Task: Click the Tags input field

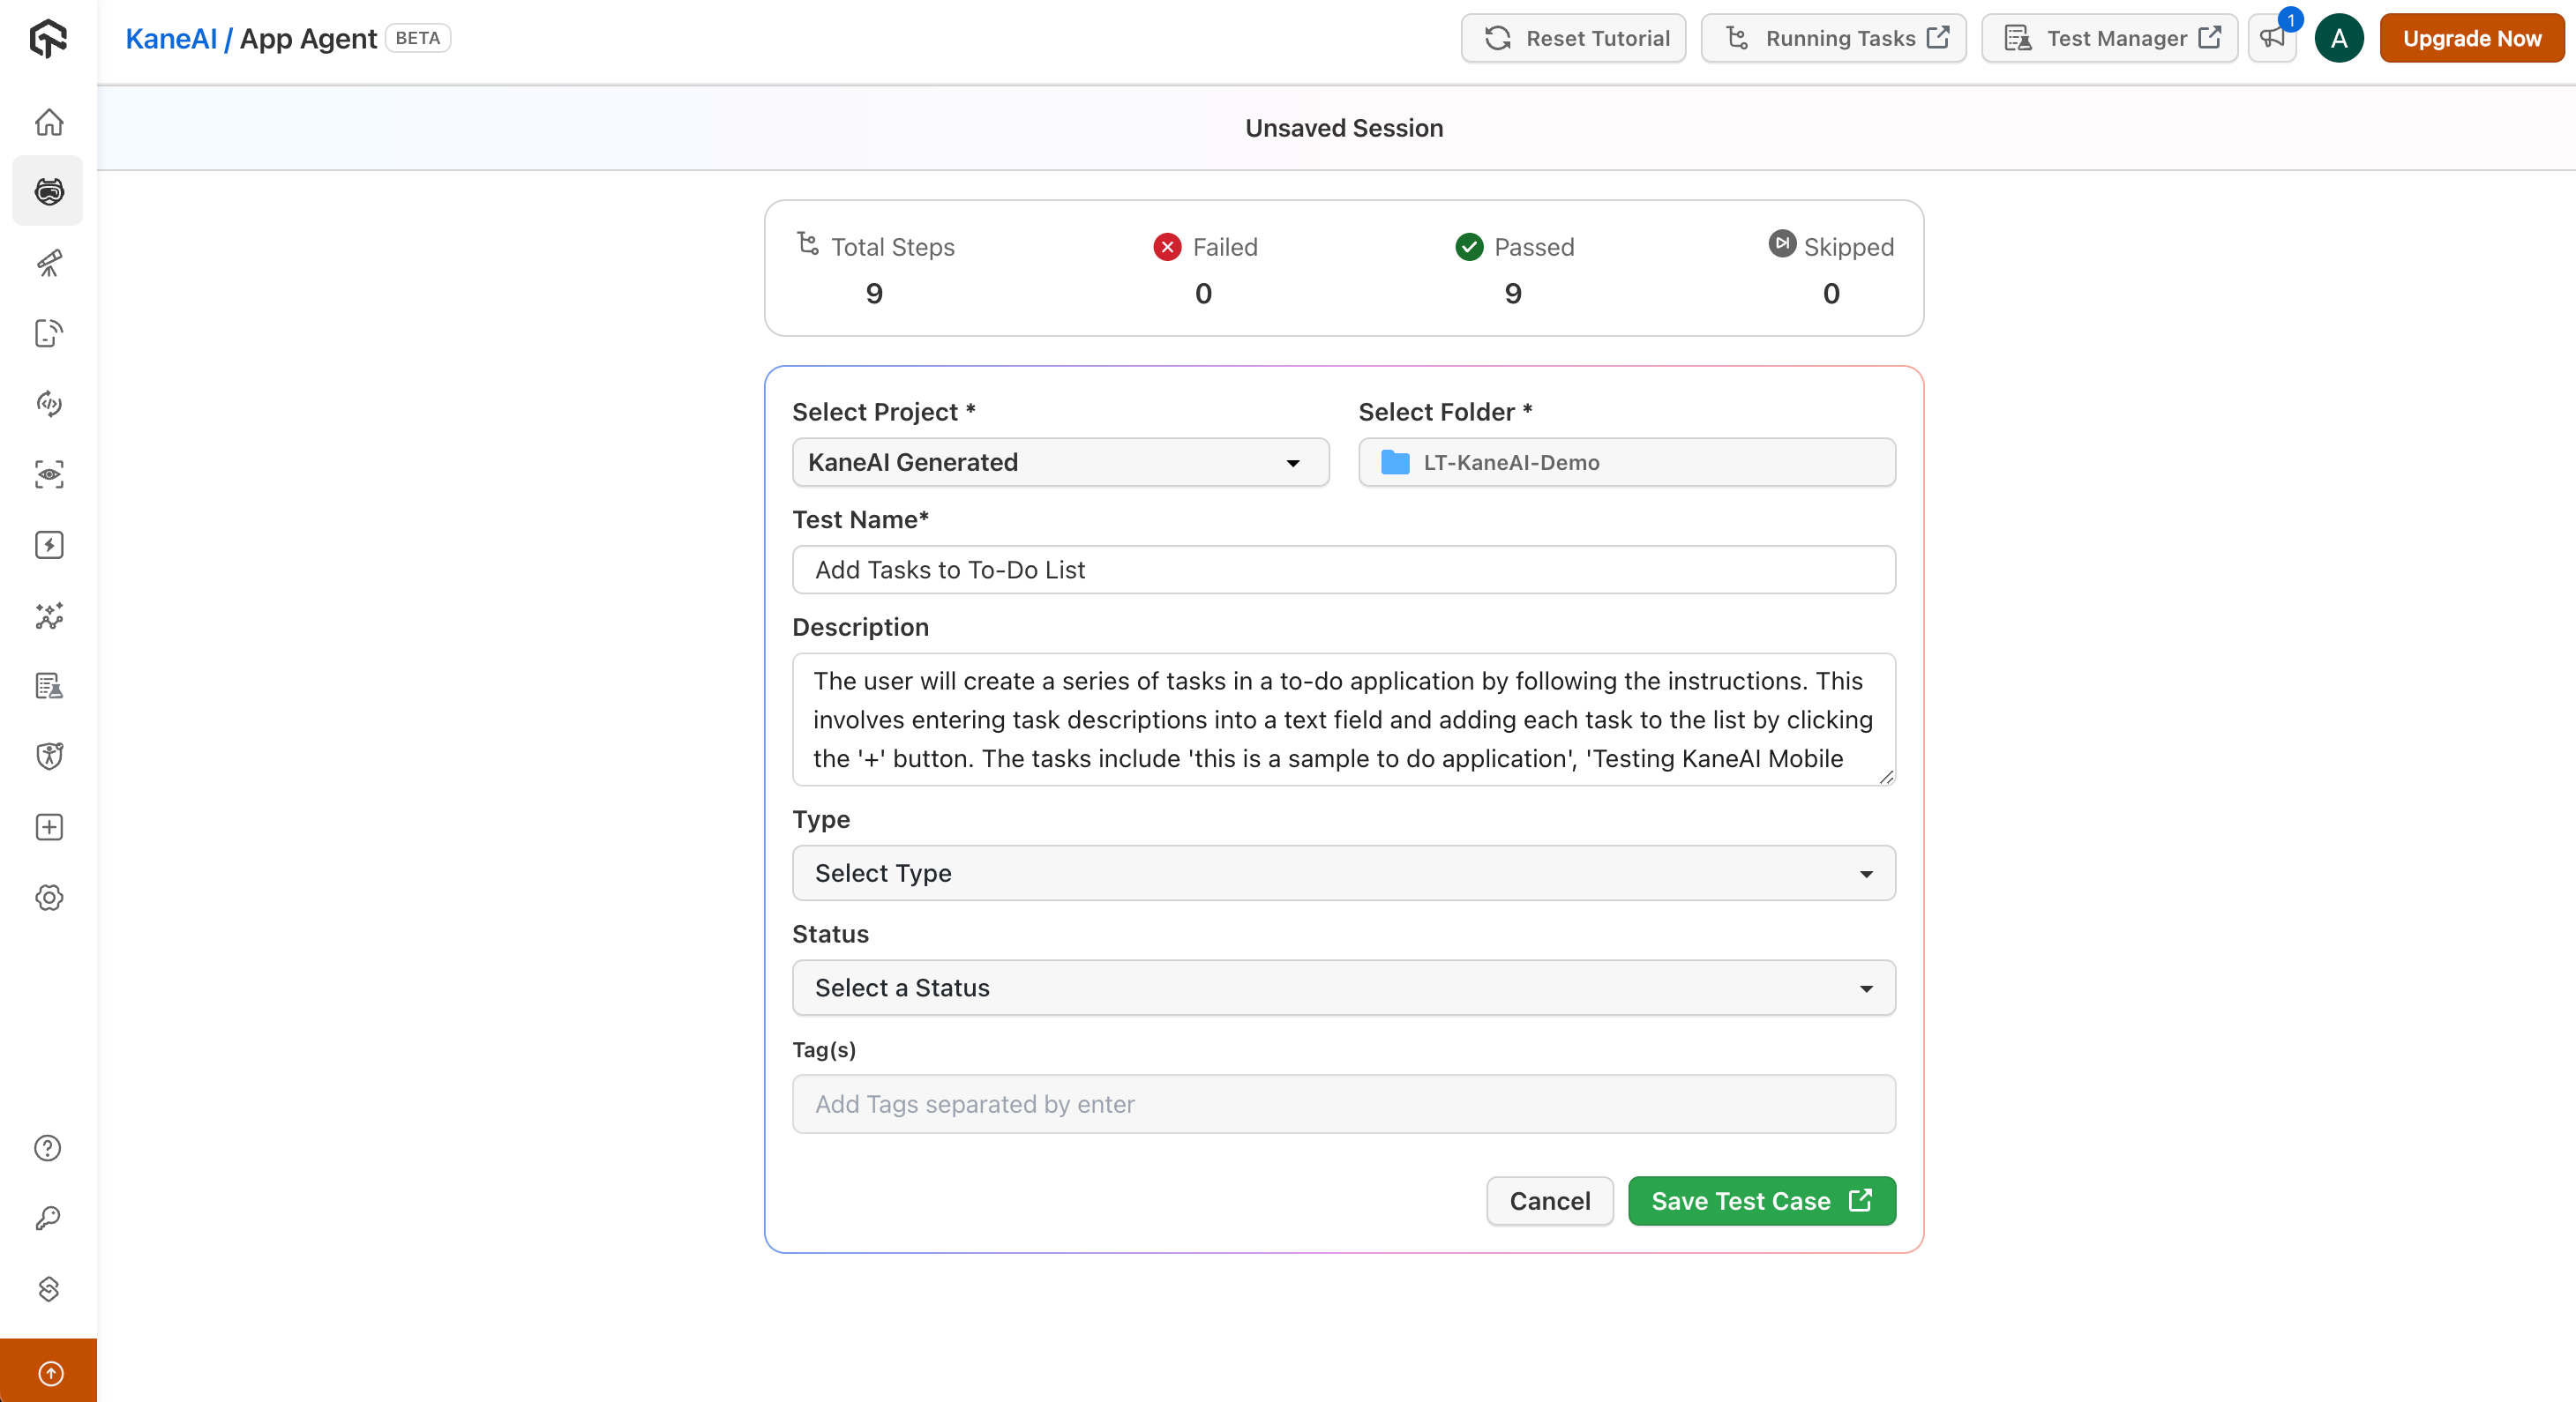Action: pyautogui.click(x=1343, y=1104)
